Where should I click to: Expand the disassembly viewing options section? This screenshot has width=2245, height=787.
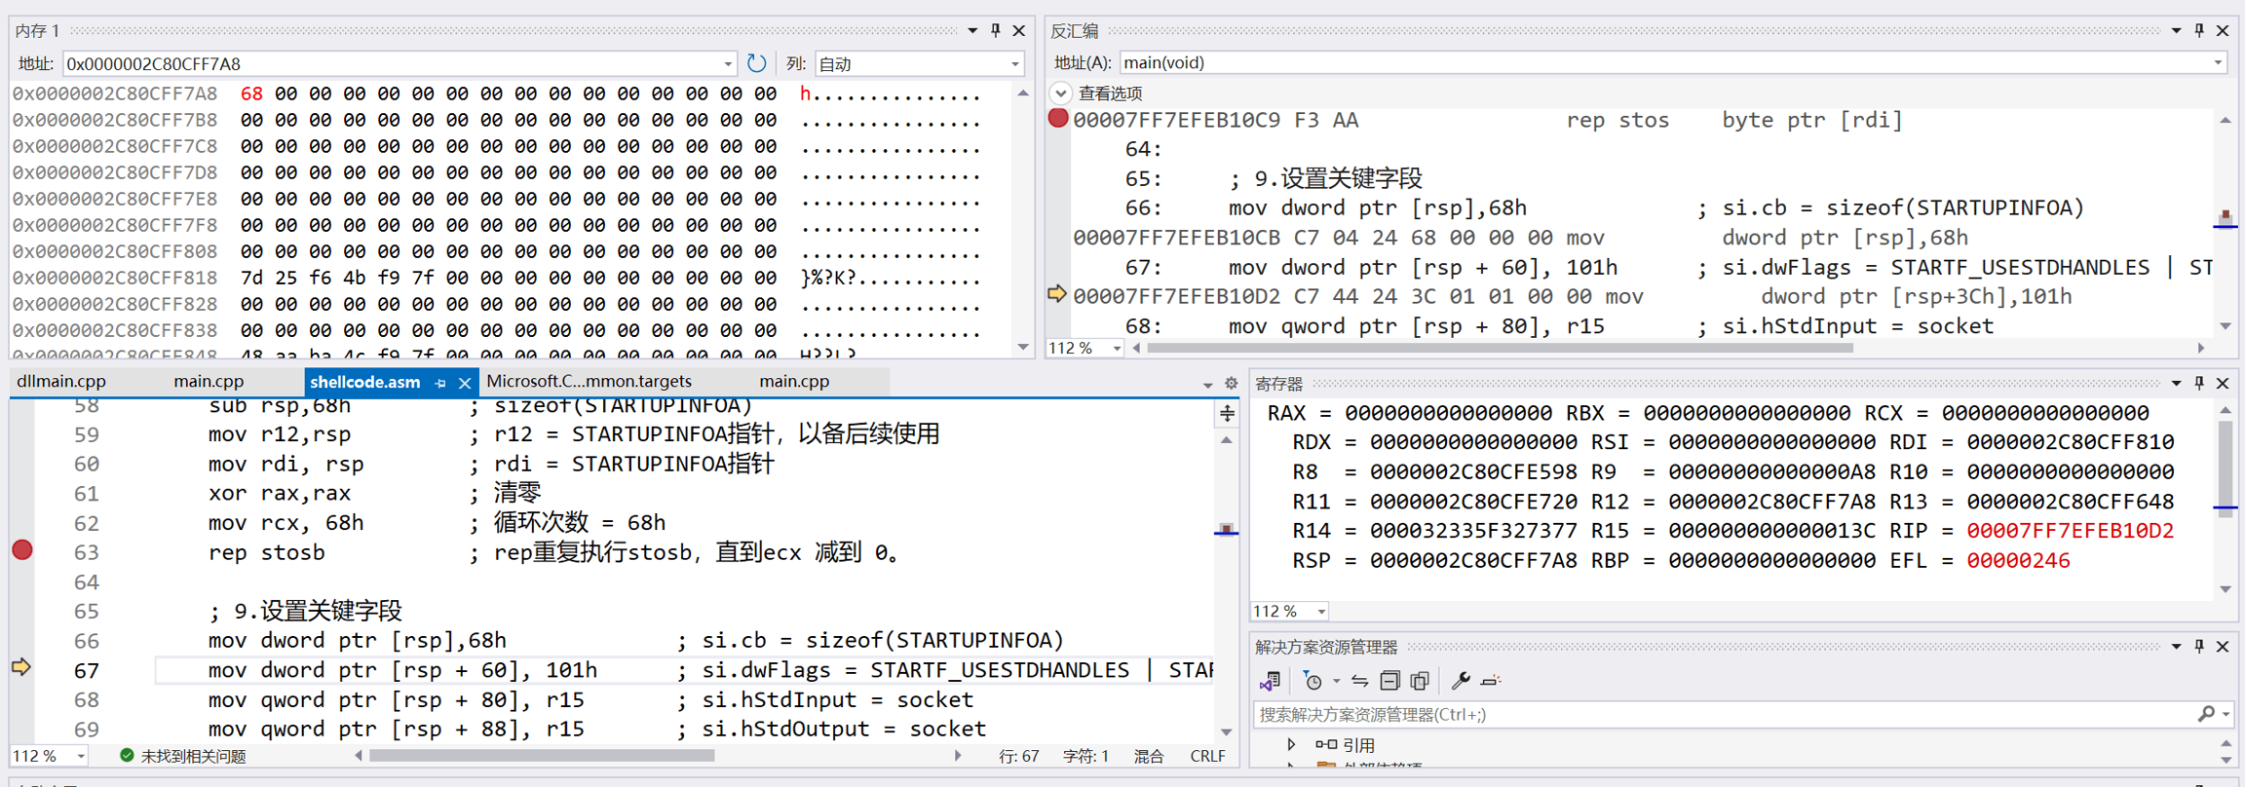[1061, 94]
